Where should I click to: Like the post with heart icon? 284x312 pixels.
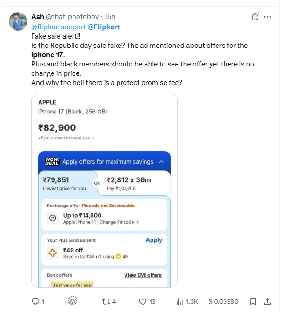(144, 301)
